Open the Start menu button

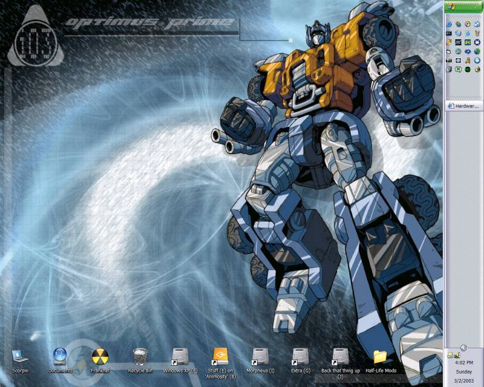[x=464, y=7]
